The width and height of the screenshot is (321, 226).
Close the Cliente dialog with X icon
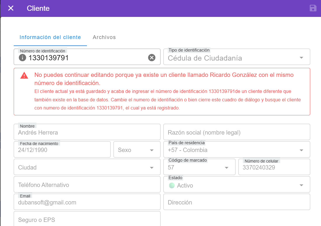[x=11, y=8]
